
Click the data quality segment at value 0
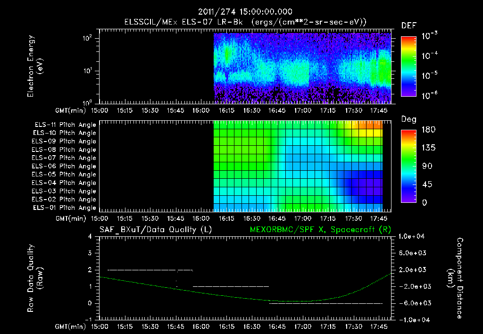click(326, 303)
